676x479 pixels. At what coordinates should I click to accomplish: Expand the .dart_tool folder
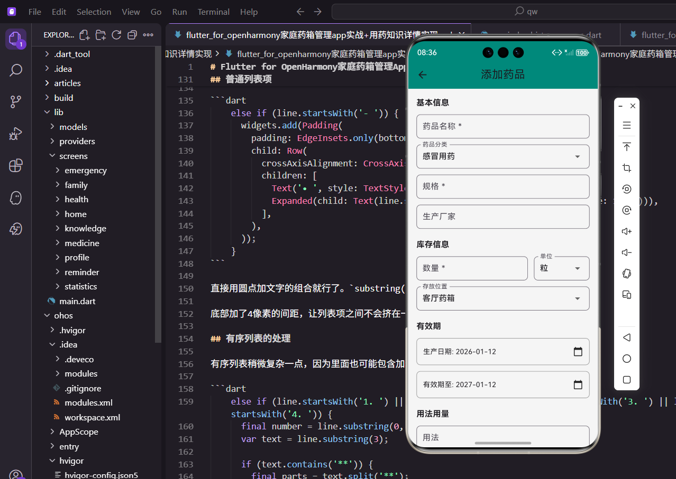(71, 54)
